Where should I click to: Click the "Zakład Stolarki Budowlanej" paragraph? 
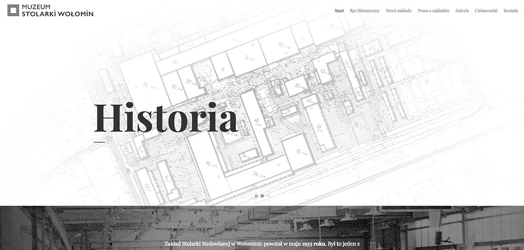(x=262, y=244)
